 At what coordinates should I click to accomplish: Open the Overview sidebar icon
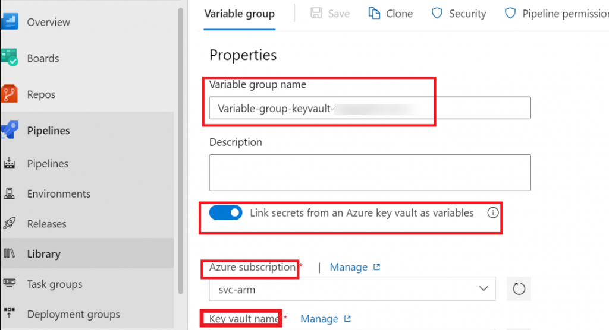(10, 22)
